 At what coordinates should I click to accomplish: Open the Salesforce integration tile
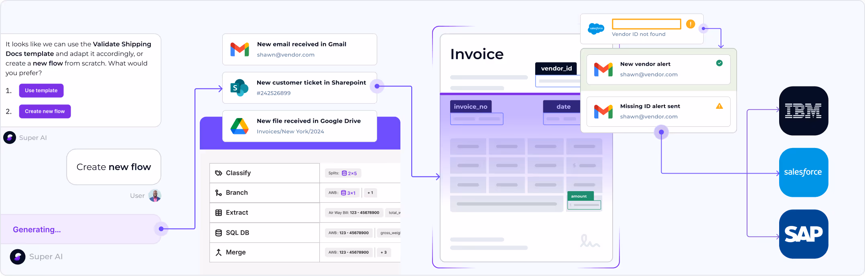point(804,172)
